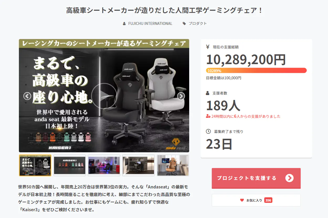Click the supporters person icon

tap(208, 93)
